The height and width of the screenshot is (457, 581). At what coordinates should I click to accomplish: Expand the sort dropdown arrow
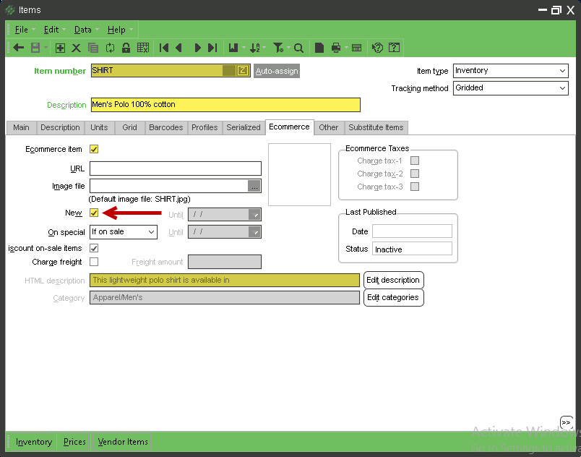(x=264, y=48)
